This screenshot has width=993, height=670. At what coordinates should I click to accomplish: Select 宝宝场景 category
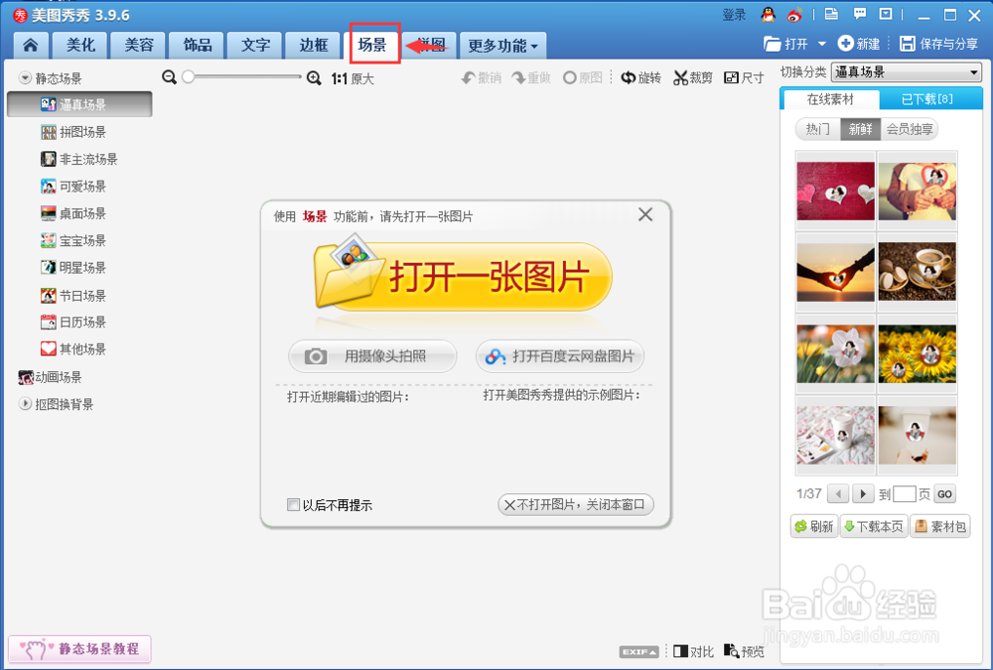[73, 240]
